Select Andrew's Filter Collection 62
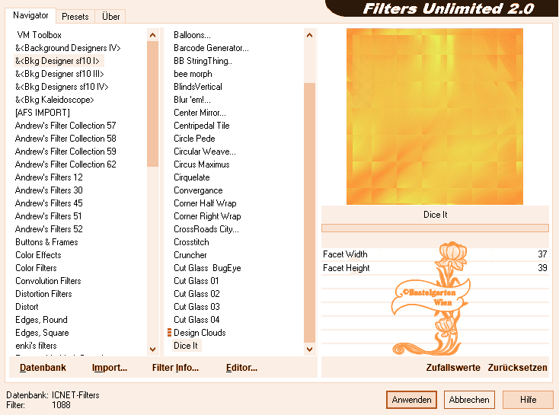The height and width of the screenshot is (415, 559). [65, 164]
